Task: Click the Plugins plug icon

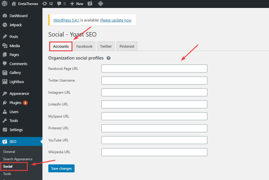Action: pos(5,103)
